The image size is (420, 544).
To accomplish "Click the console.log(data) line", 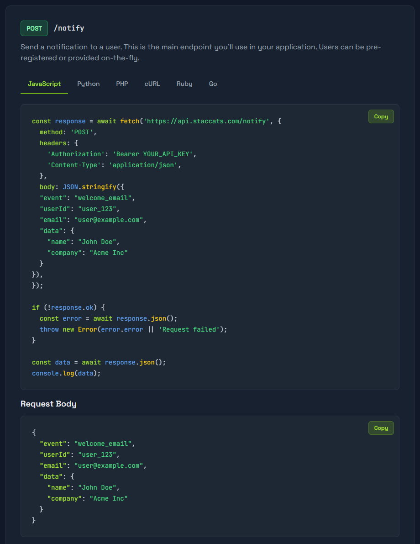I will (x=66, y=373).
